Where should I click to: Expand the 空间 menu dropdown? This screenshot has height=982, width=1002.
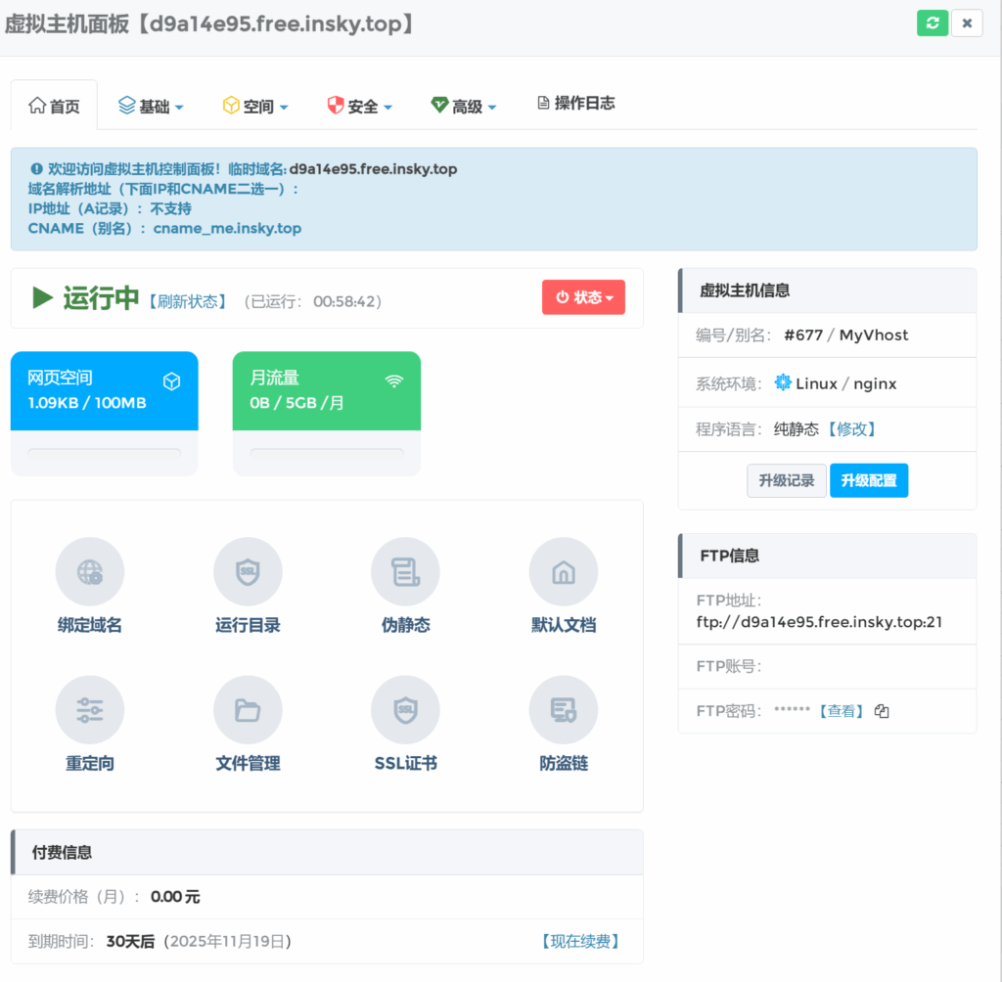[x=255, y=105]
